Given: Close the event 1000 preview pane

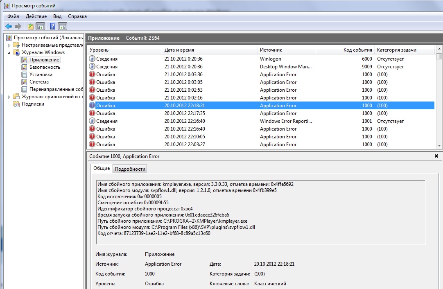Looking at the screenshot, I should coord(436,156).
